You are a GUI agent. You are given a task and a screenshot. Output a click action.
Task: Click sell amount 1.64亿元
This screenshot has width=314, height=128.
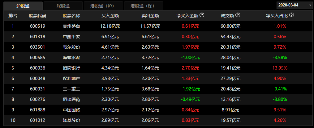[x=150, y=68]
